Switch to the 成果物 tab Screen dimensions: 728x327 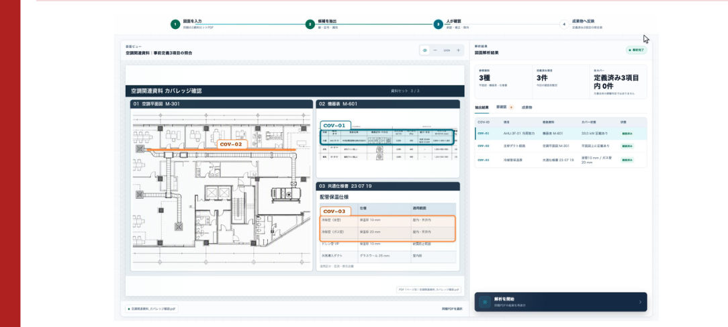pos(527,107)
